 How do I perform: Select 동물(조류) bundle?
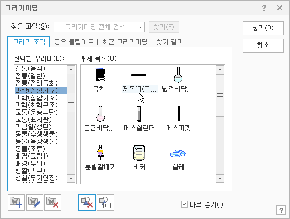[x=41, y=149]
